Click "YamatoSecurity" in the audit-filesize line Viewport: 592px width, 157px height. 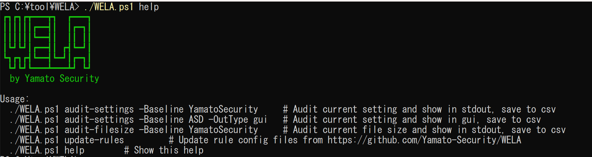coord(223,130)
